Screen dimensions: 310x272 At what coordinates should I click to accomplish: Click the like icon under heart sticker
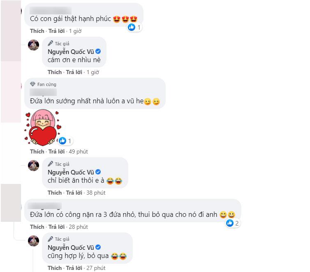click(62, 141)
